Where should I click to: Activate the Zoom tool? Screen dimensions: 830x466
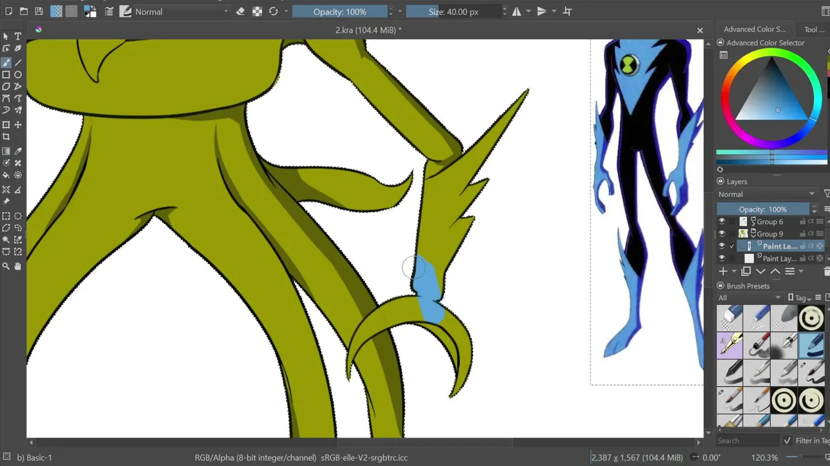point(6,266)
